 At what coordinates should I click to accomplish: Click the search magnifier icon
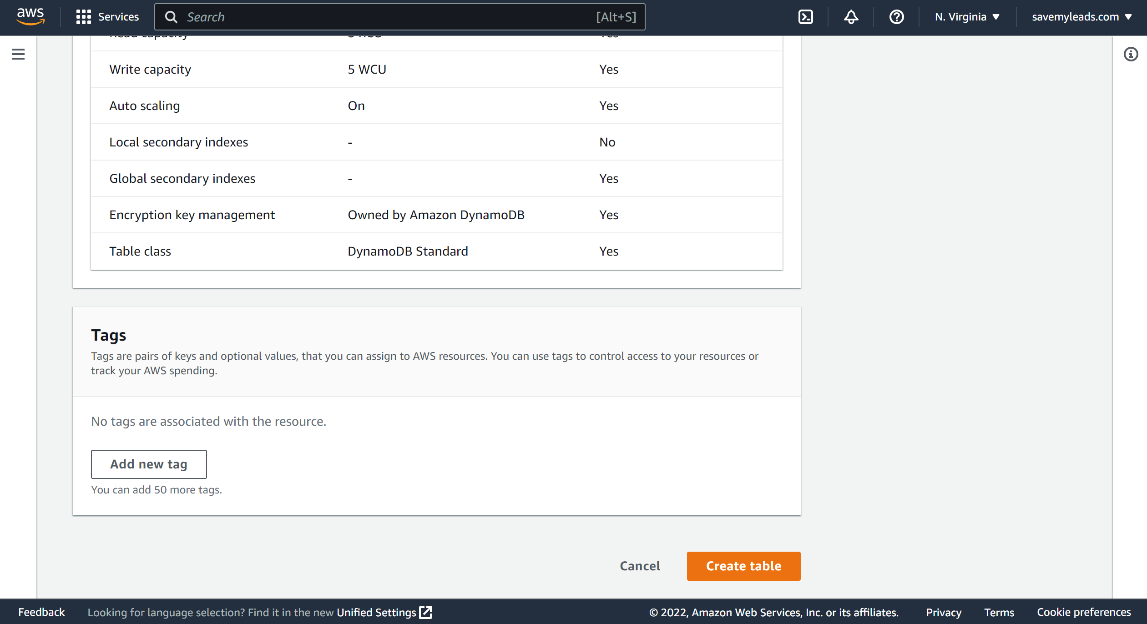tap(172, 17)
